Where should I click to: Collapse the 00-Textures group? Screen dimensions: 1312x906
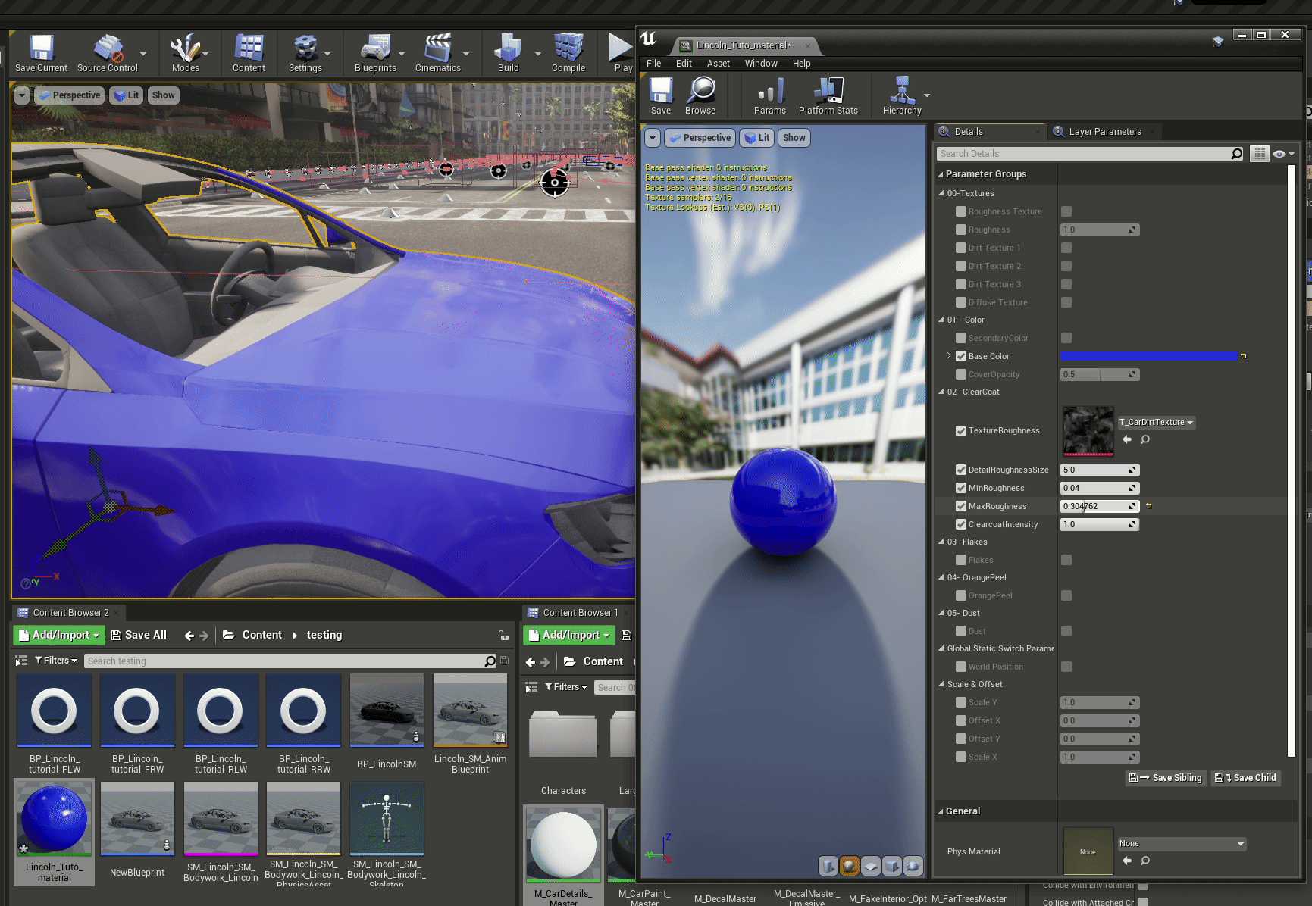coord(941,193)
